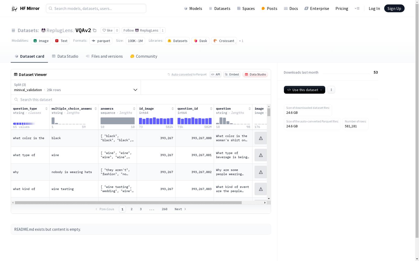Go to page 2 of the dataset

(x=131, y=209)
